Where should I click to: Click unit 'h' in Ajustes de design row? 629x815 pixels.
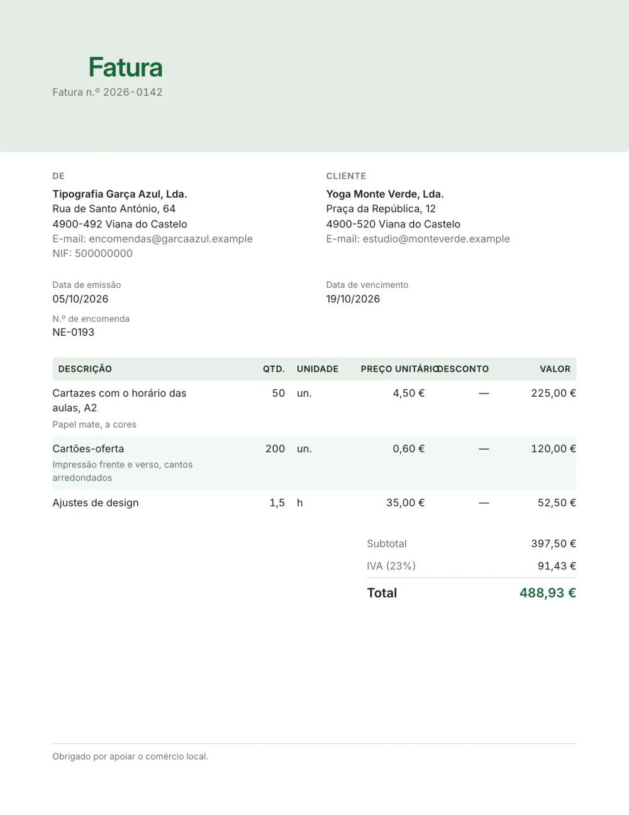click(300, 503)
